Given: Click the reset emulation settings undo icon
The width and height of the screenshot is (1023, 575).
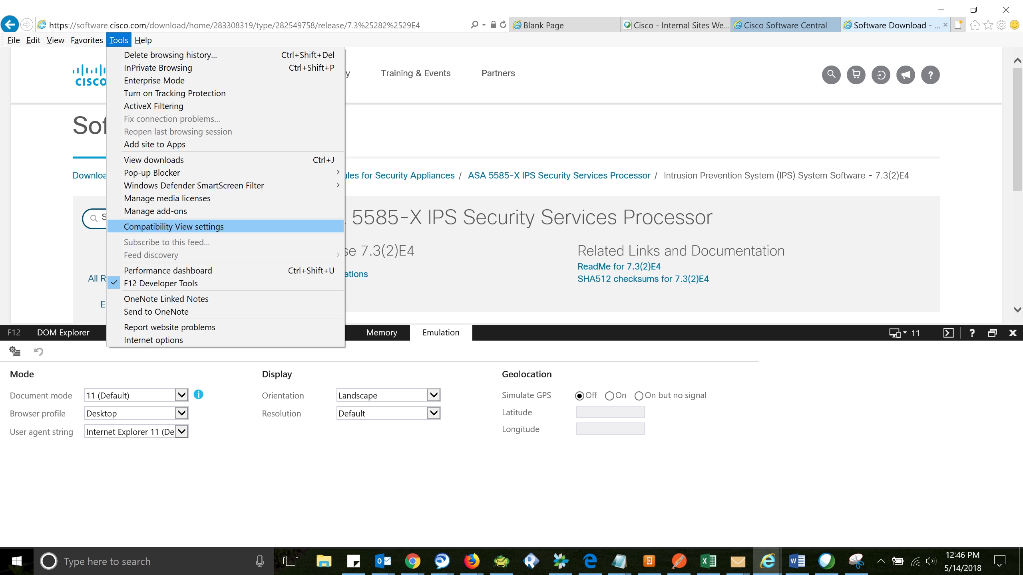Looking at the screenshot, I should 38,351.
